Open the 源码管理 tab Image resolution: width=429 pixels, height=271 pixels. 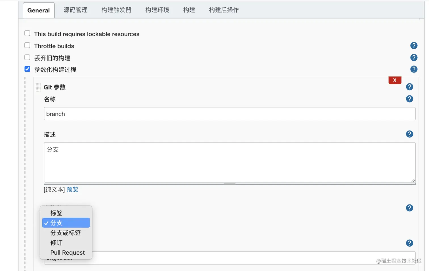click(x=75, y=10)
